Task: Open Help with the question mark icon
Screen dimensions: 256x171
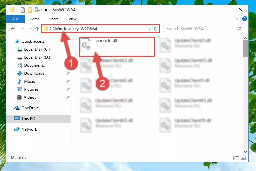Action: (245, 19)
